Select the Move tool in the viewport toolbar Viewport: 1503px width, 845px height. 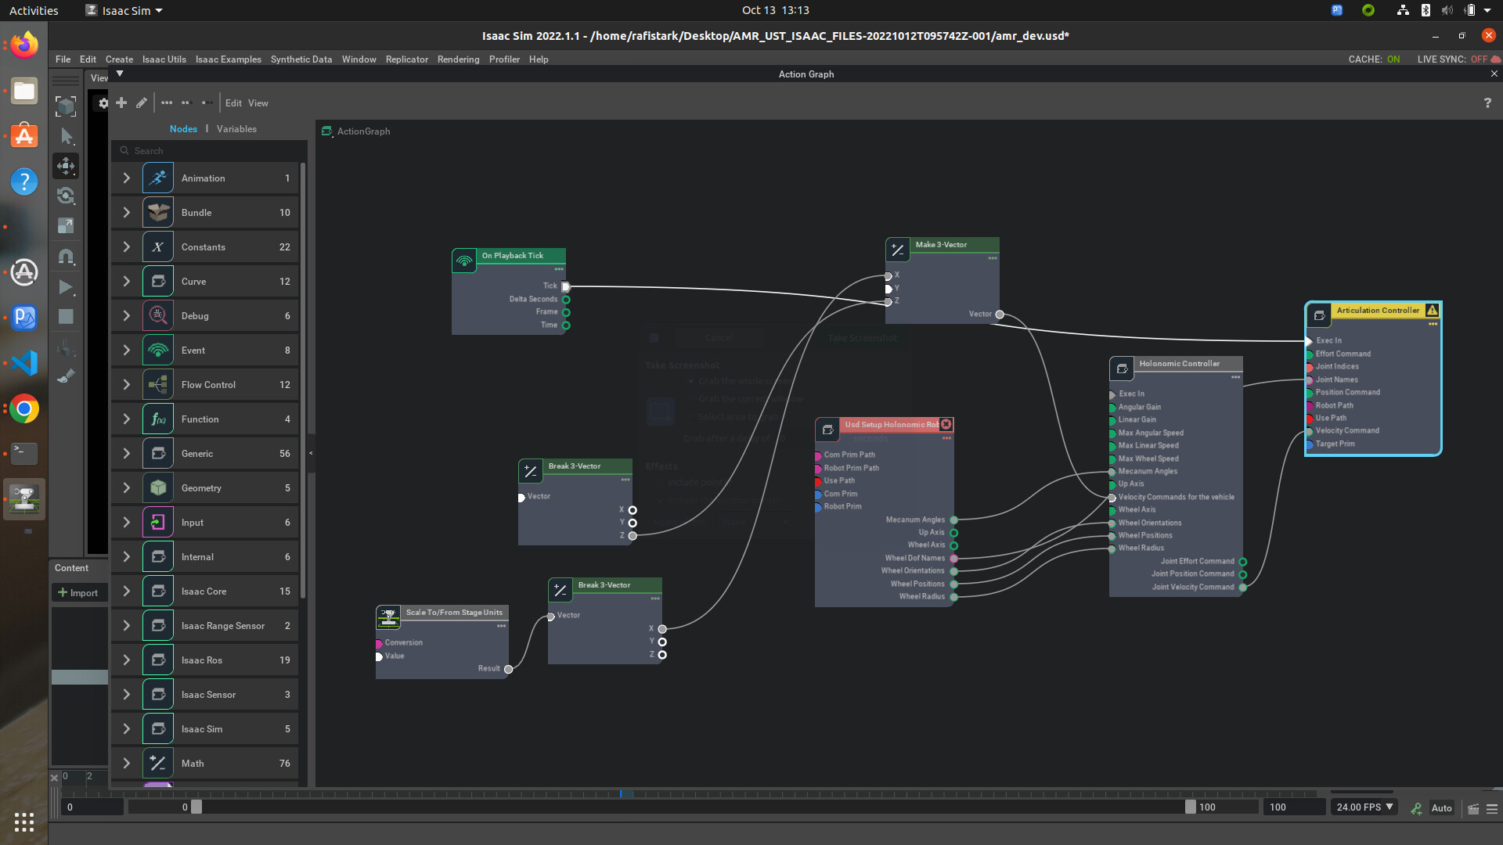(x=66, y=166)
